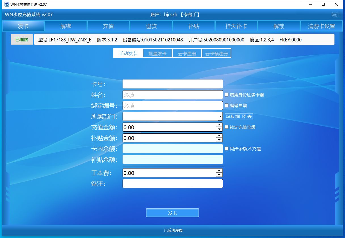Enable the 启用身份证读卡器 checkbox
Image resolution: width=345 pixels, height=238 pixels.
click(226, 95)
